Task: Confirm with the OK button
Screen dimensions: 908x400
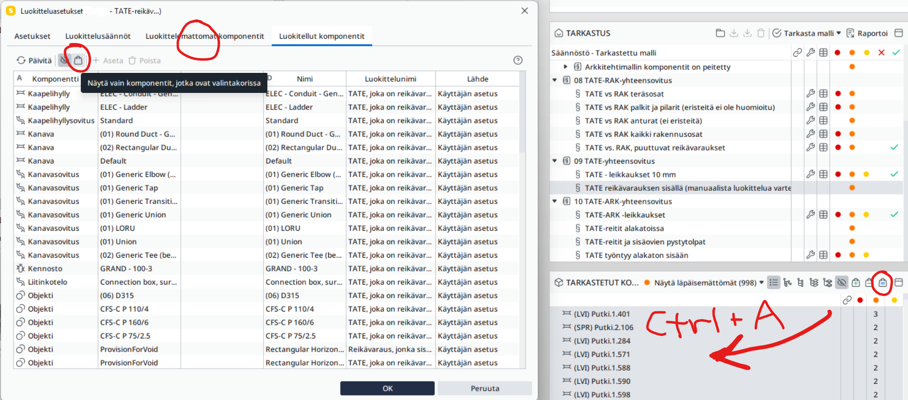Action: tap(387, 388)
